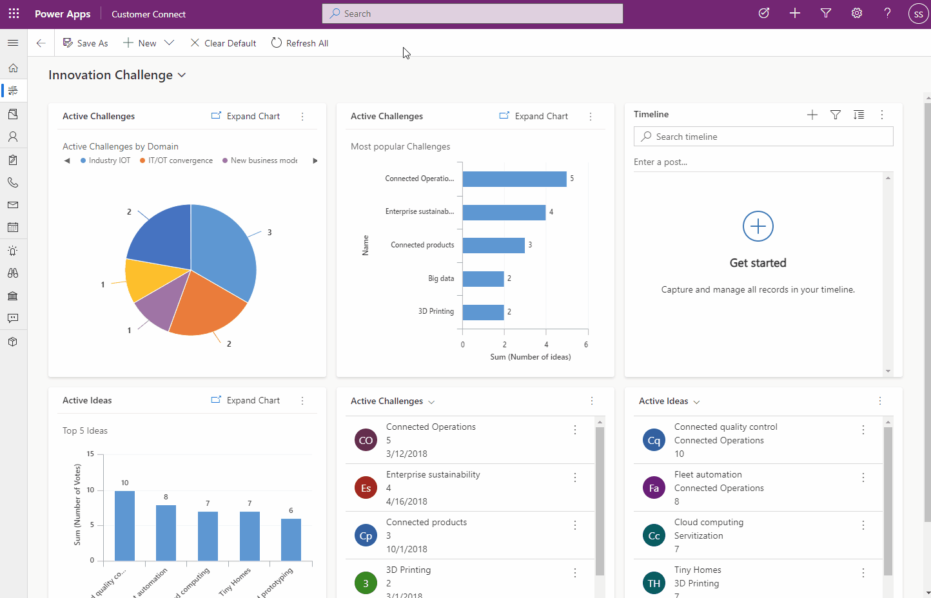Open the app launcher waffle icon
The width and height of the screenshot is (931, 598).
14,14
